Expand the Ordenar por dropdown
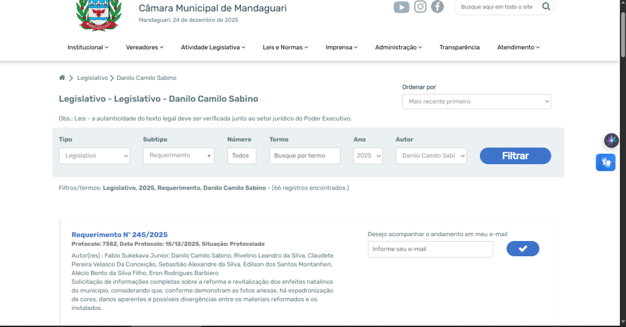626x327 pixels. point(476,101)
